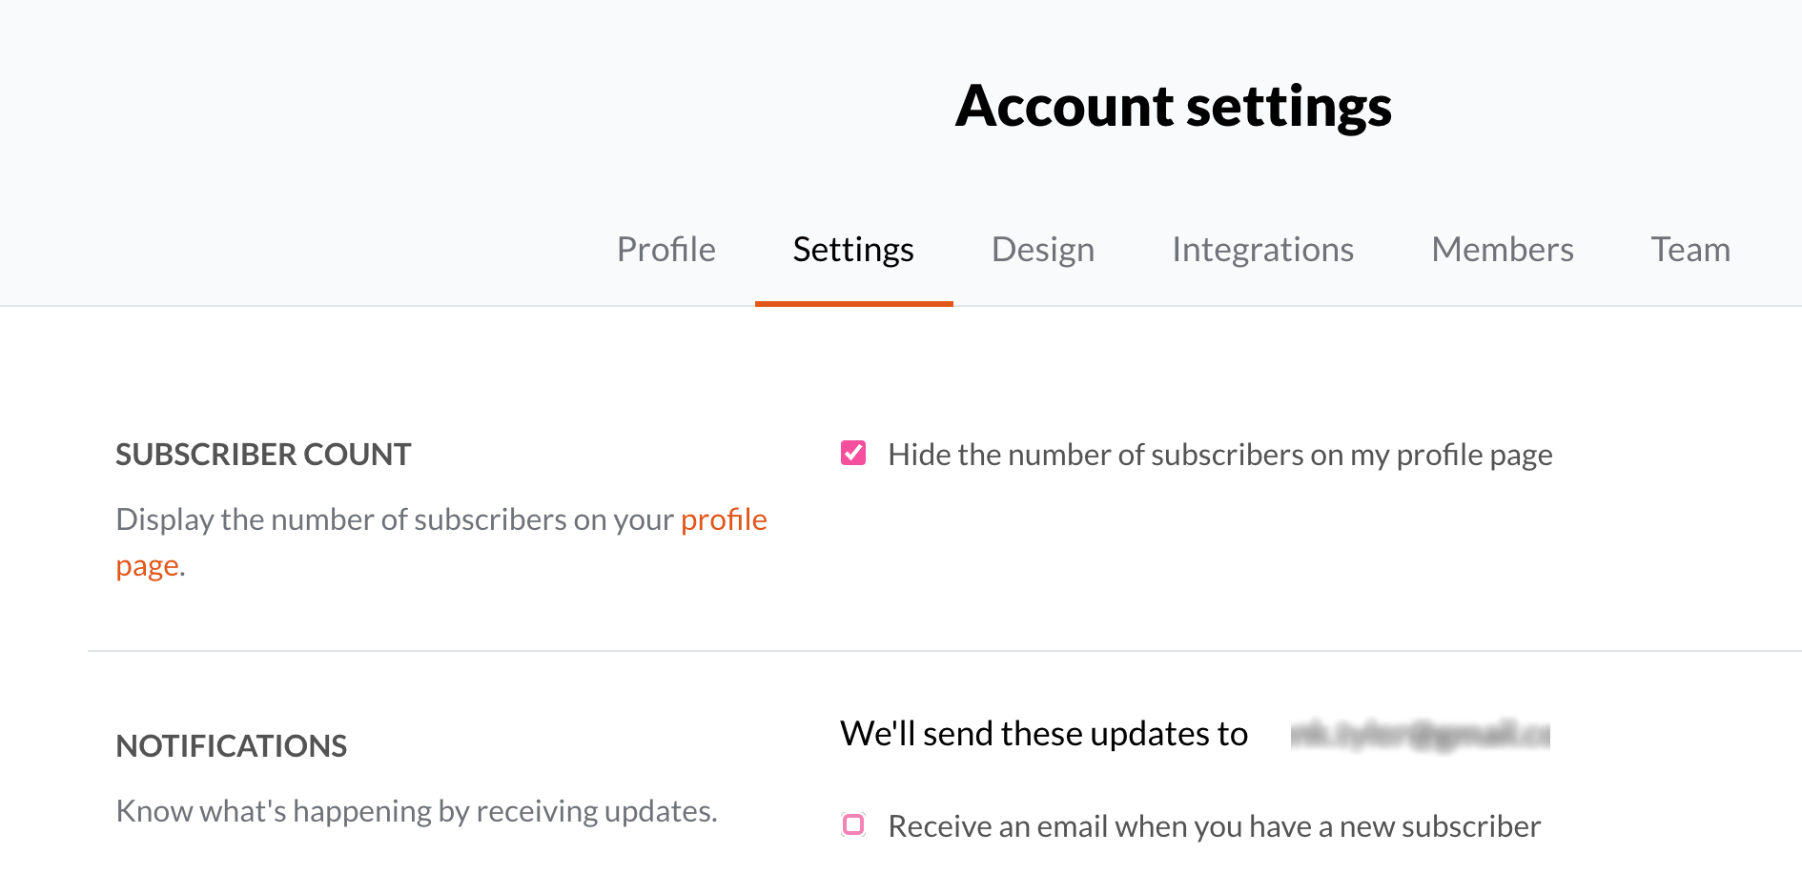The height and width of the screenshot is (894, 1802).
Task: Click the blurred notification email address
Action: tap(1420, 735)
